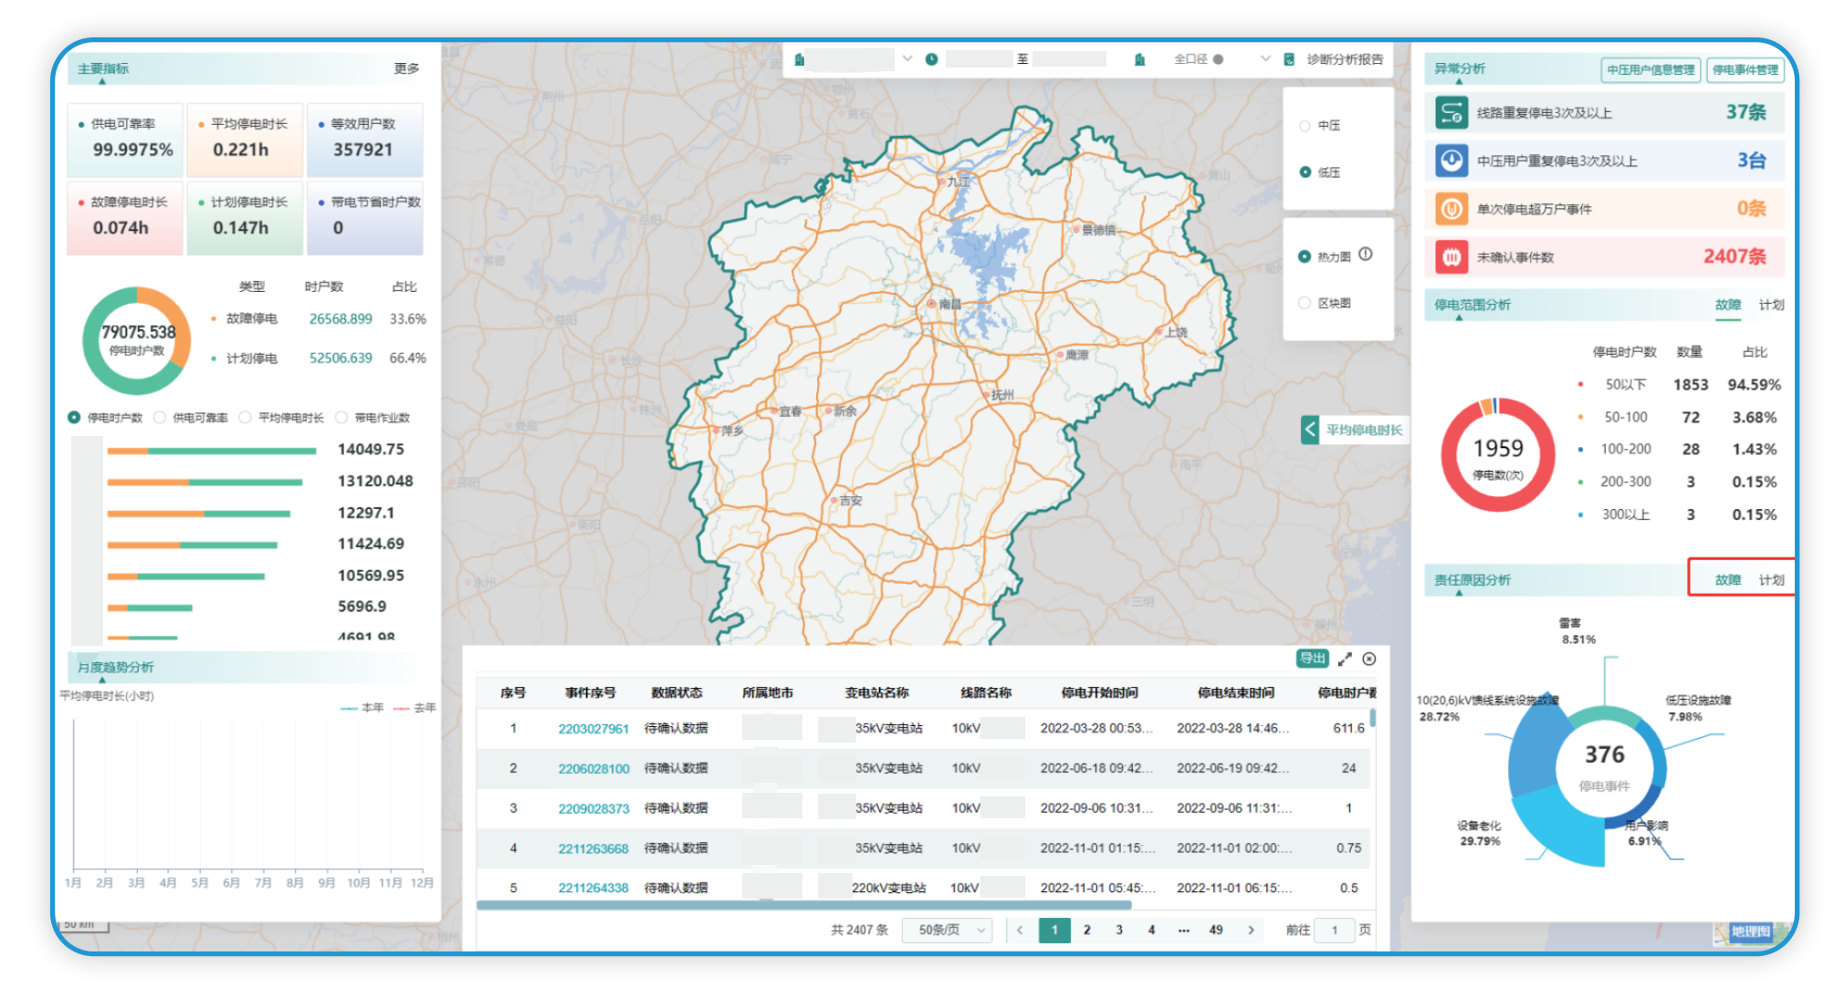Open the 全口径 dropdown

[x=1265, y=59]
